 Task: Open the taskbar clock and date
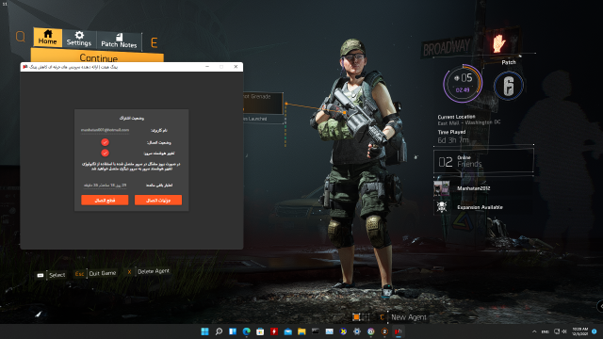[580, 331]
